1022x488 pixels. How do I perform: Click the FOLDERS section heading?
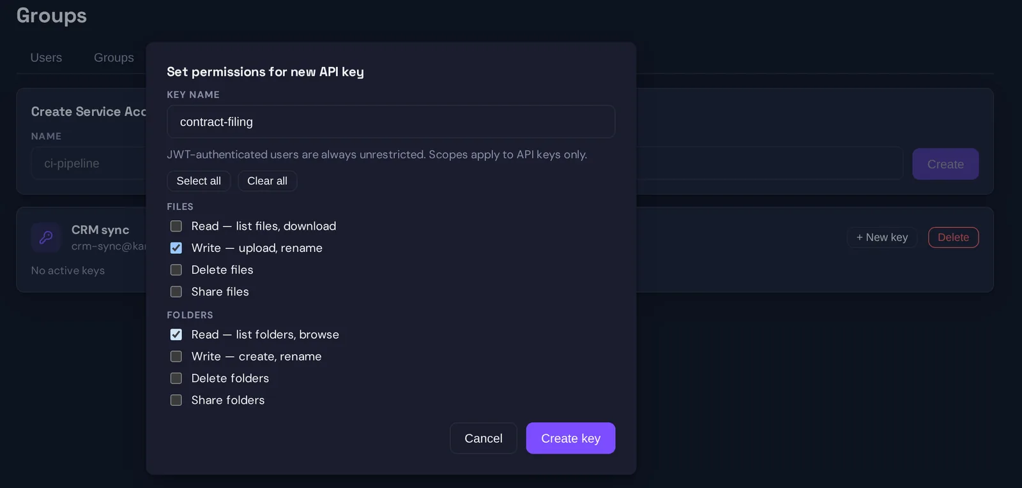pos(190,315)
